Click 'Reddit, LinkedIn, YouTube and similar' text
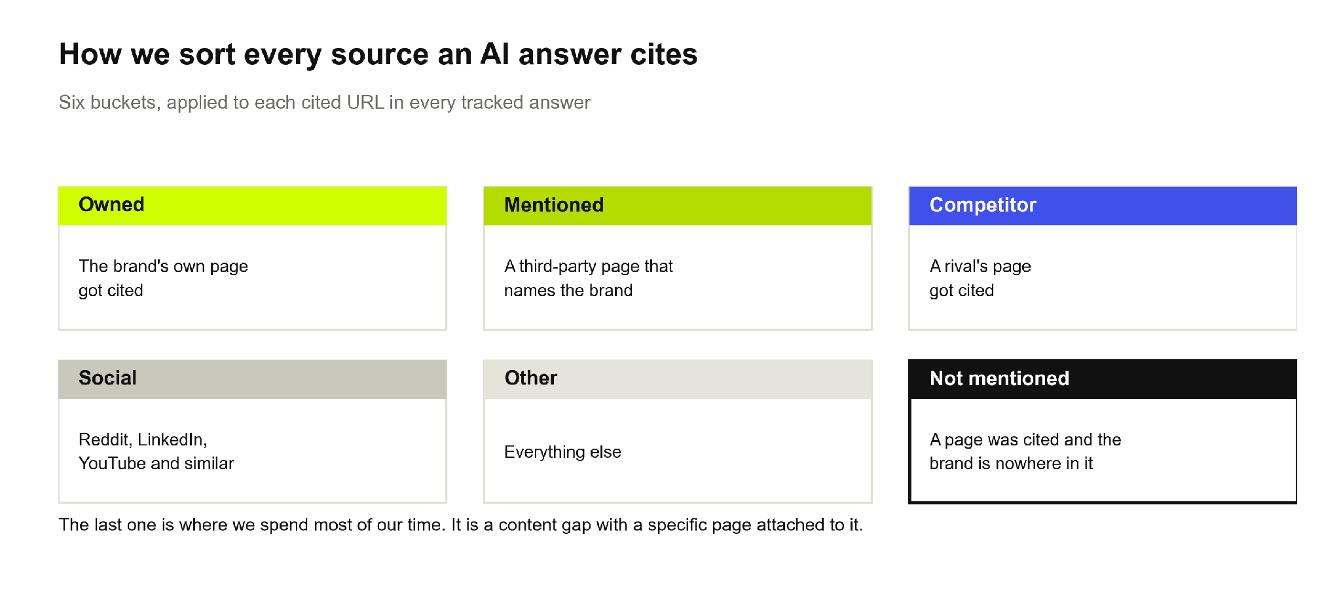Image resolution: width=1339 pixels, height=600 pixels. (x=156, y=451)
